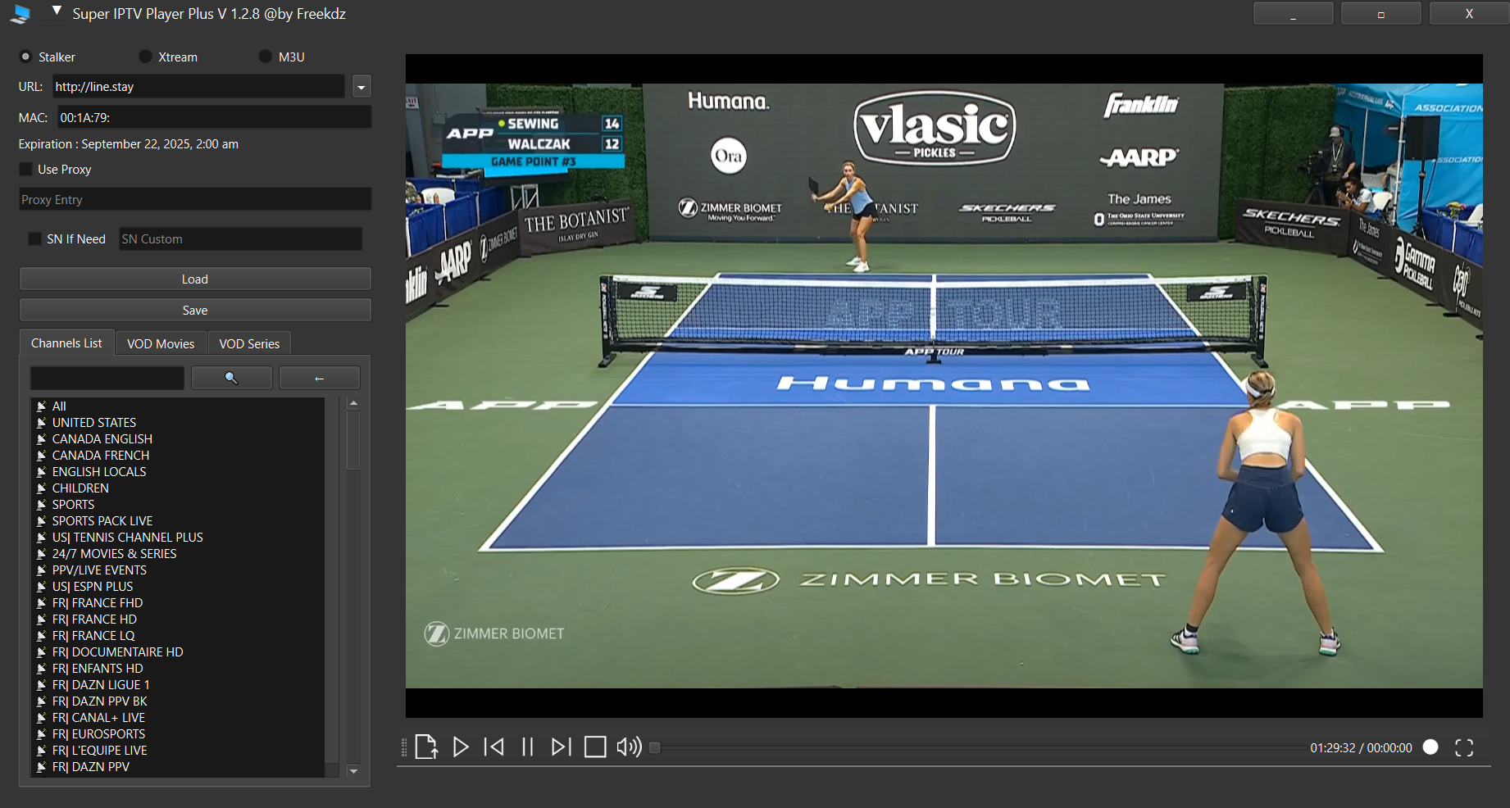Tick the SN If Need checkbox
Screen dimensions: 1510x808
34,238
